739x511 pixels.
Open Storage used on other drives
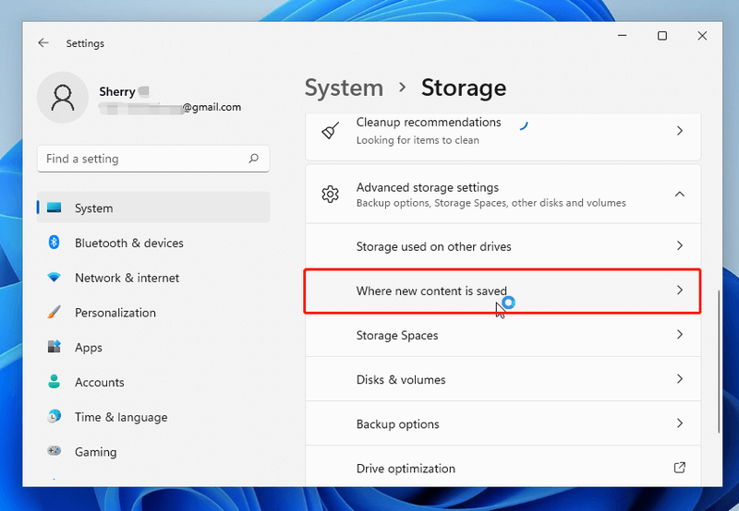coord(503,246)
